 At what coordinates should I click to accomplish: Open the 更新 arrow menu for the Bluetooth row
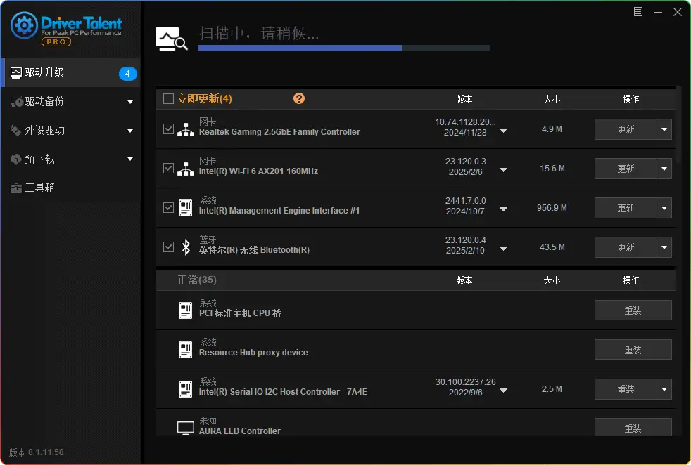click(664, 247)
